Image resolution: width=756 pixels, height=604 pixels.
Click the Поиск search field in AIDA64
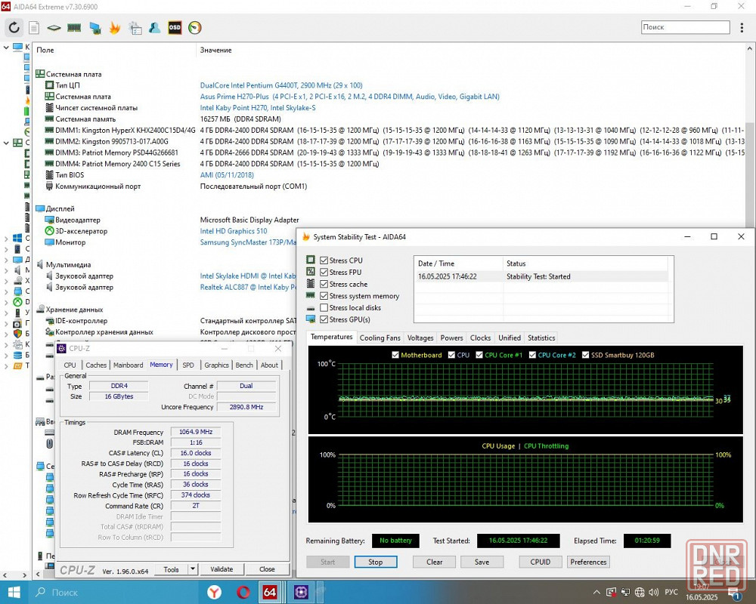[685, 27]
